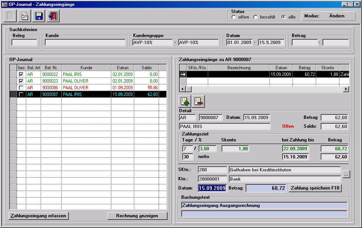
Task: Tick the bez. checkbox for invoice 9000086
Action: [21, 88]
